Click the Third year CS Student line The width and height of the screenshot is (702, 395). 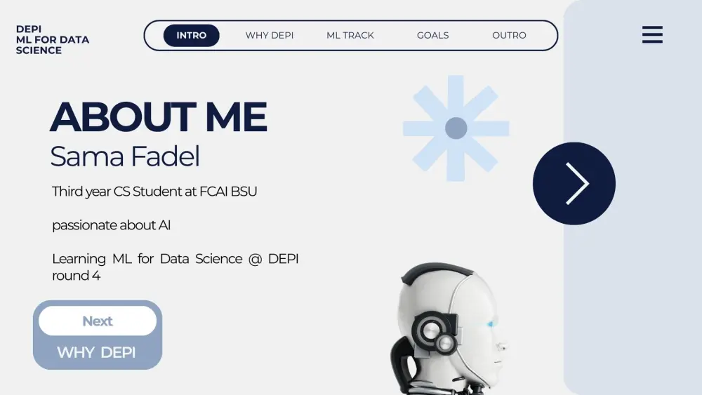154,192
